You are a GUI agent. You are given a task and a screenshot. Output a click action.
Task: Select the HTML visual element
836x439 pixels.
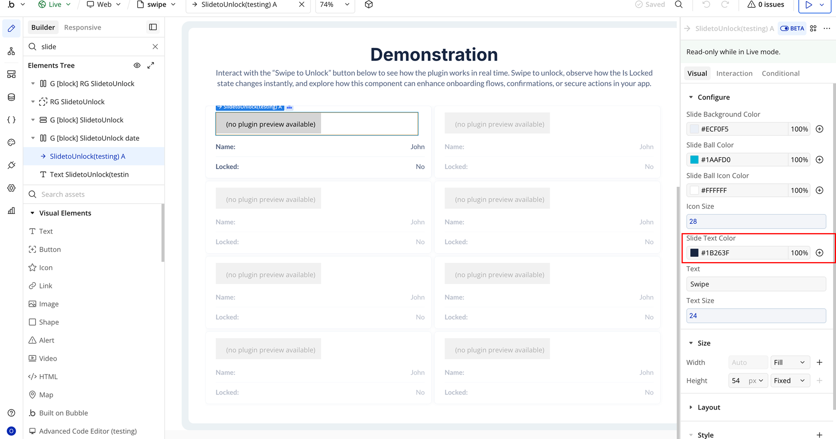click(48, 377)
